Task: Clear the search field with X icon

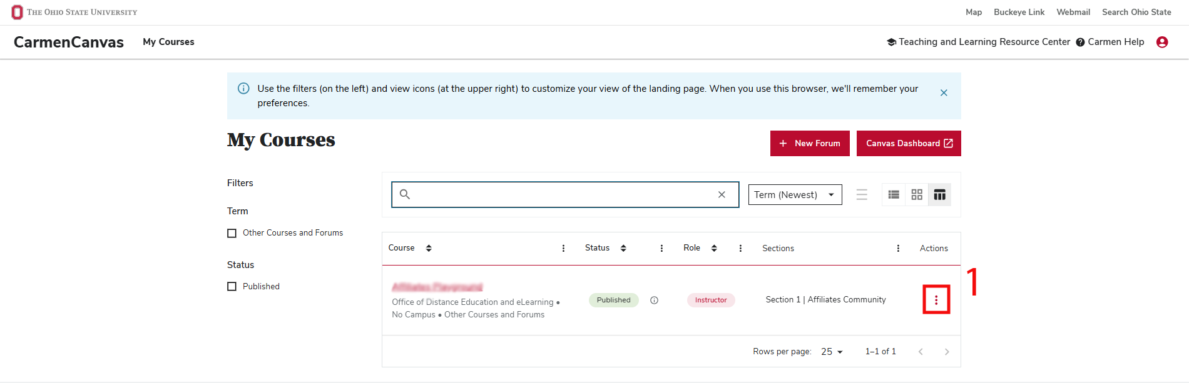Action: click(722, 194)
